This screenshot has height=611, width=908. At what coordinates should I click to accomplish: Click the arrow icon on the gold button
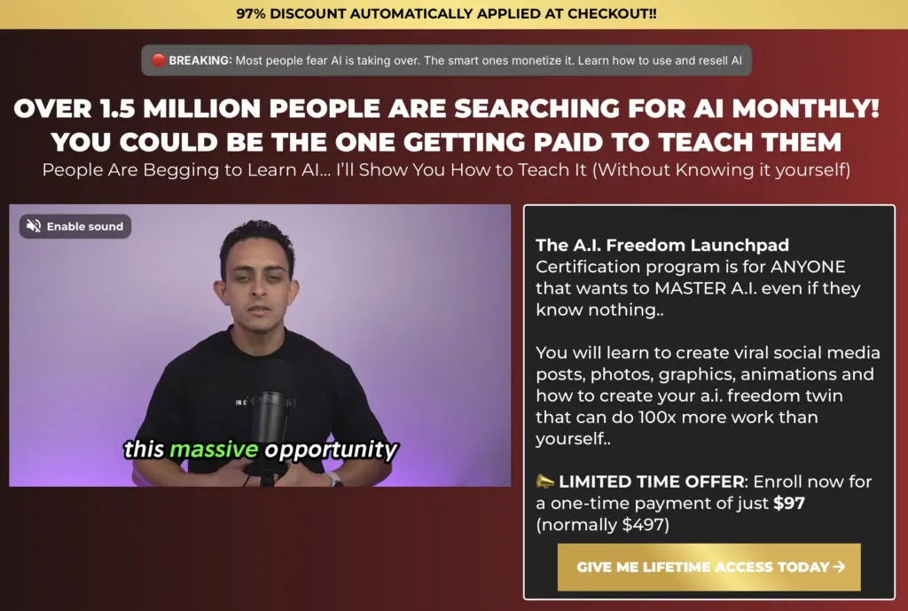(839, 567)
